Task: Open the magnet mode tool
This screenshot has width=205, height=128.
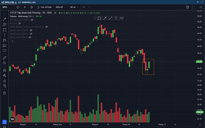Action: (x=4, y=70)
